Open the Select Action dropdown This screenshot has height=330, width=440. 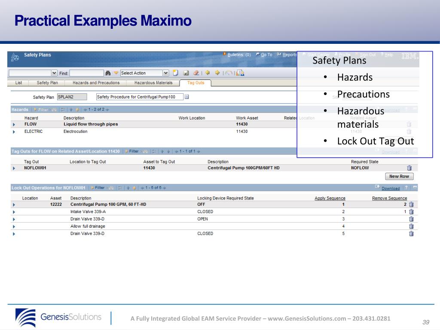pyautogui.click(x=165, y=73)
